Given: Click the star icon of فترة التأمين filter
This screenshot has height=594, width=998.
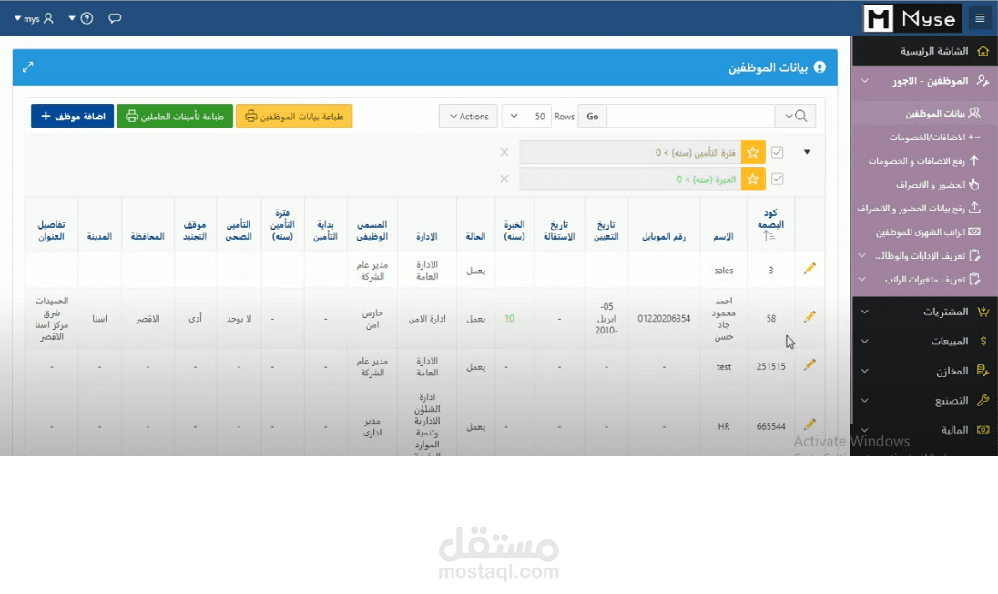Looking at the screenshot, I should click(x=753, y=152).
